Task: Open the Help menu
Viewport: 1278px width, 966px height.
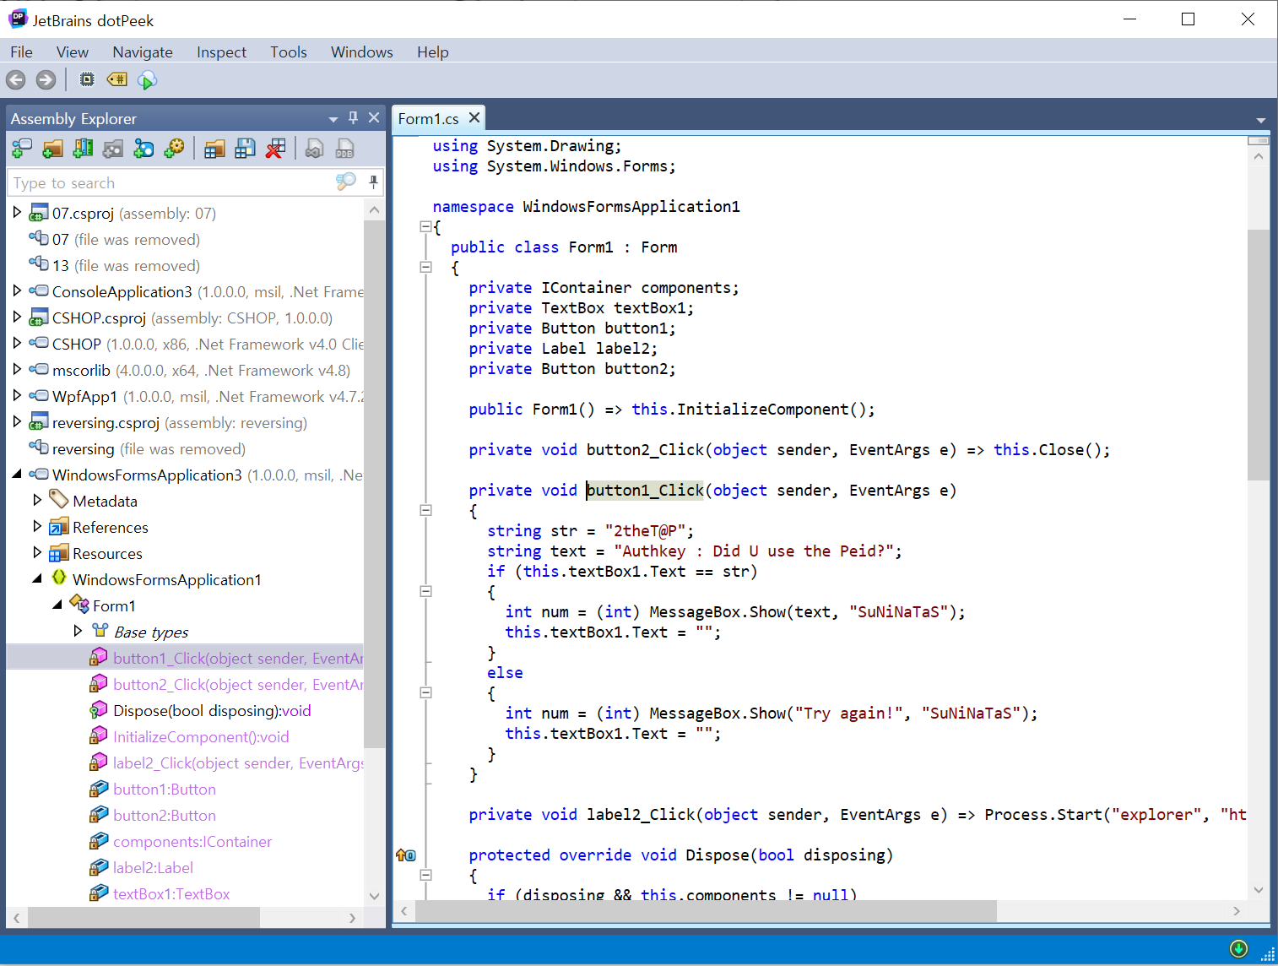Action: click(x=432, y=52)
